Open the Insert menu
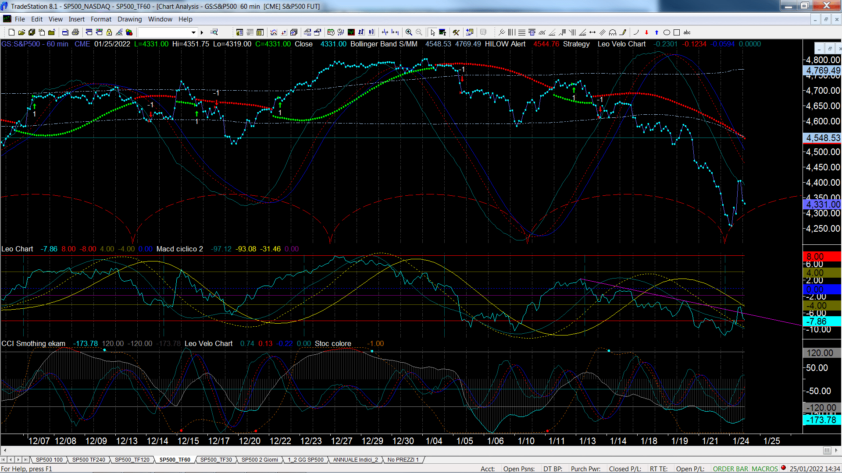This screenshot has height=473, width=842. [77, 19]
